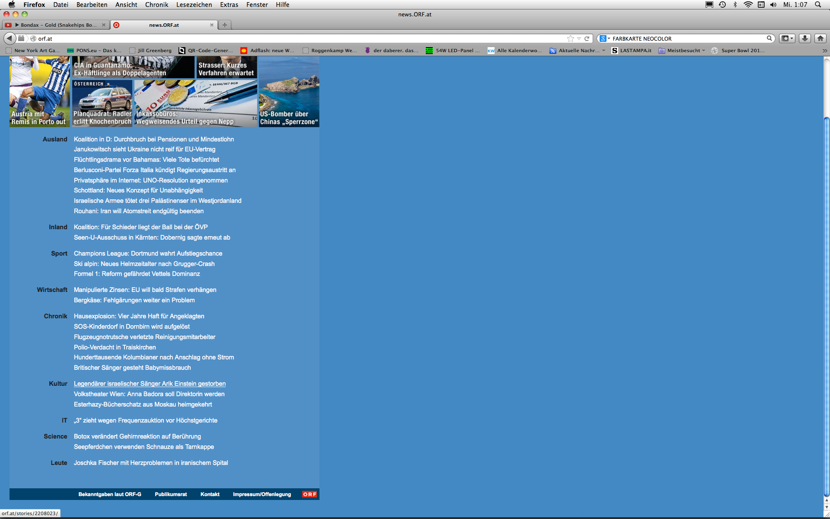Show more bookmarks with the double chevron
Image resolution: width=830 pixels, height=519 pixels.
824,51
